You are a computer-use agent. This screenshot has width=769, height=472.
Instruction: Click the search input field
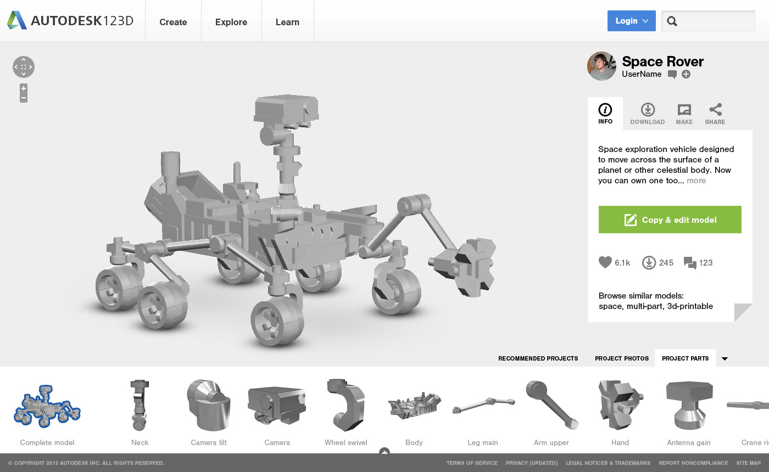point(708,21)
